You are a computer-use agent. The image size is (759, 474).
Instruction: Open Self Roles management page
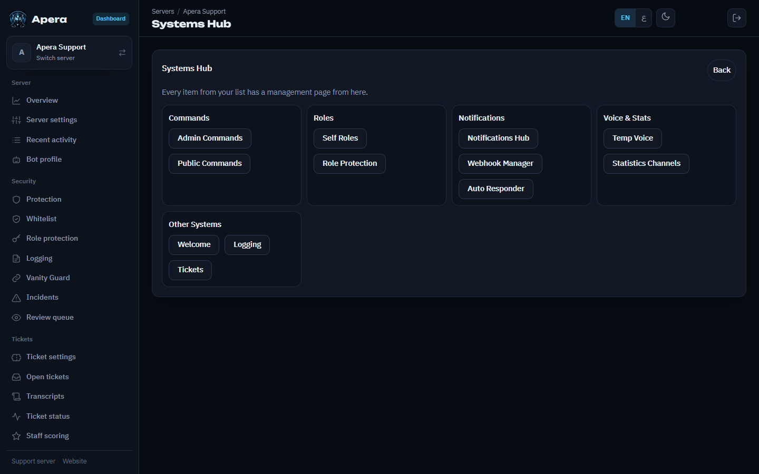point(340,139)
